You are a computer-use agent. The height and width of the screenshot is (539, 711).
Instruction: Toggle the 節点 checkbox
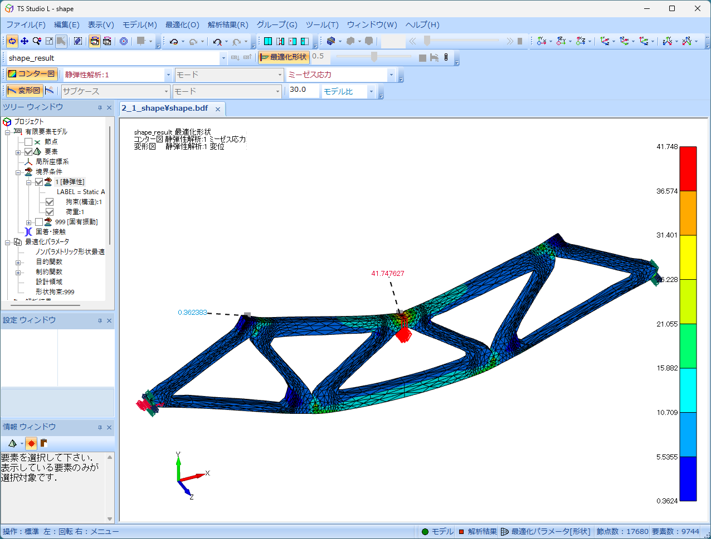tap(28, 142)
